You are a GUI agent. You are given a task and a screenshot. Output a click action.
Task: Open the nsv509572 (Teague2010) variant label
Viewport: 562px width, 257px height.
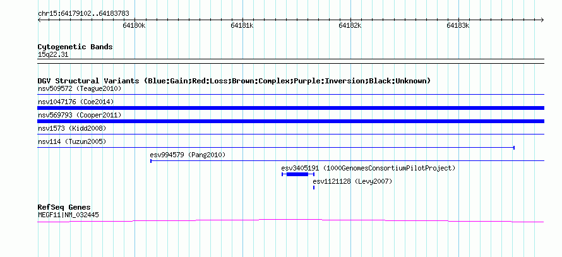coord(80,88)
